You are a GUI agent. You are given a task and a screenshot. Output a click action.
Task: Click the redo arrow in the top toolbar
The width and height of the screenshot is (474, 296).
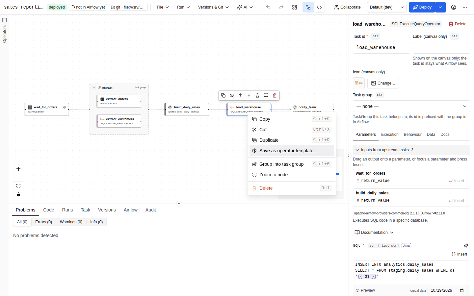tap(281, 7)
